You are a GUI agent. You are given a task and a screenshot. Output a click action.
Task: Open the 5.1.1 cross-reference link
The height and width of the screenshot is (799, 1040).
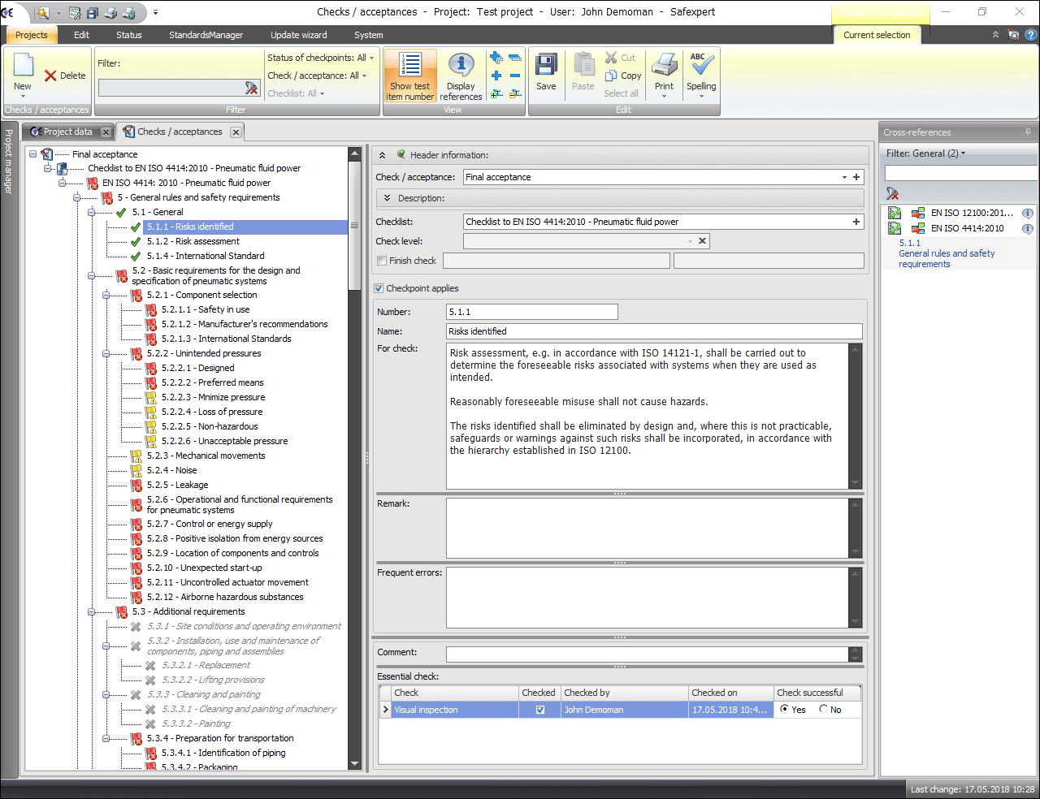[909, 243]
